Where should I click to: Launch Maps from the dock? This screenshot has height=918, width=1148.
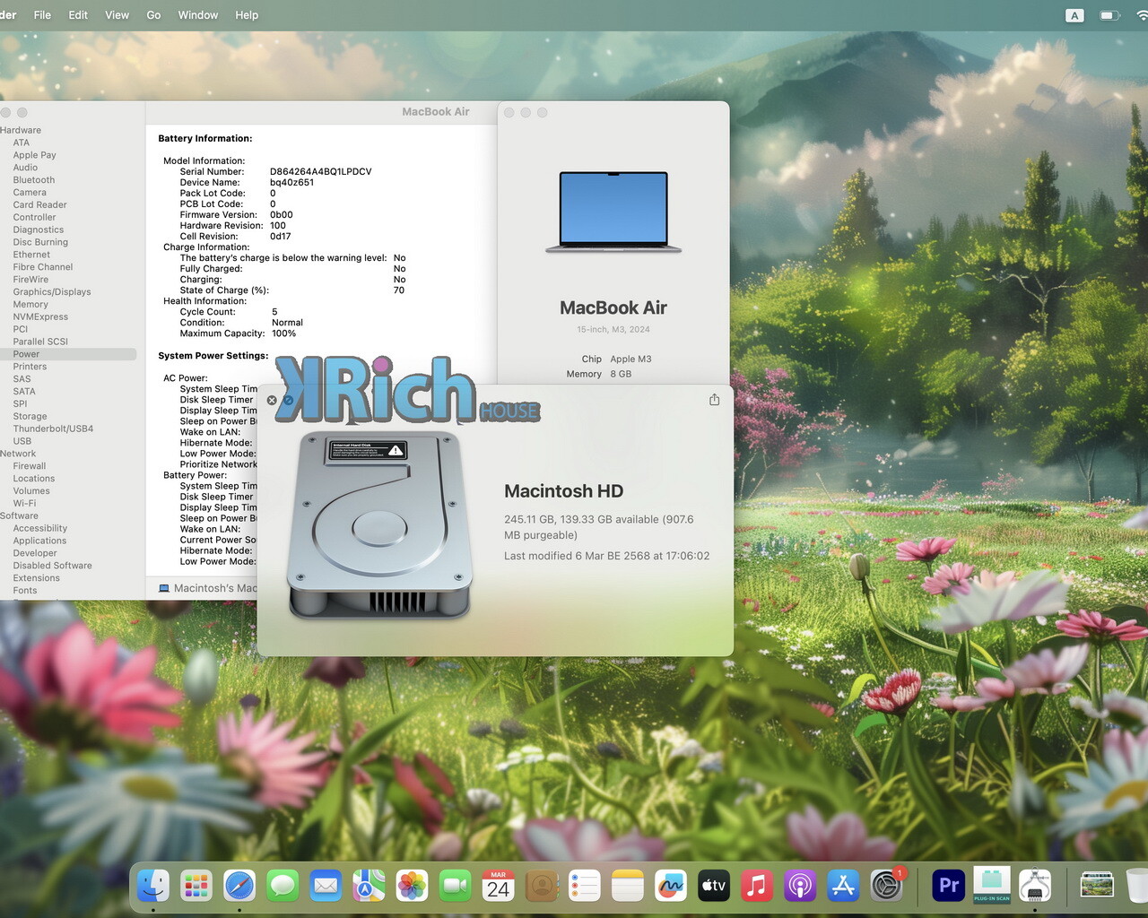369,886
